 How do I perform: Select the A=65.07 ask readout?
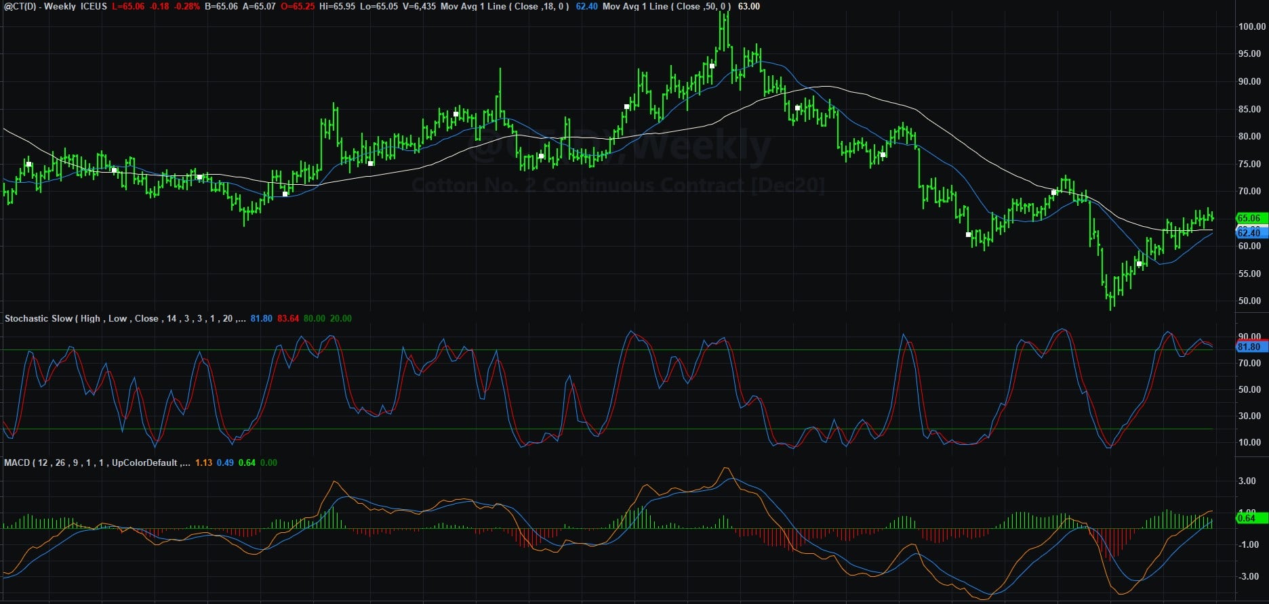259,6
